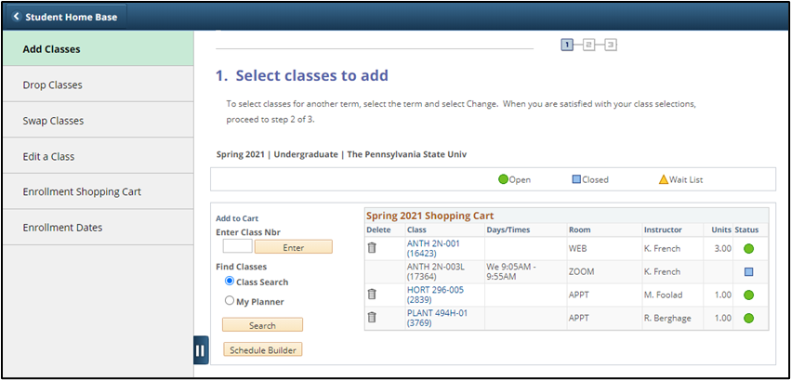
Task: Click the Find Classes label
Action: click(241, 267)
